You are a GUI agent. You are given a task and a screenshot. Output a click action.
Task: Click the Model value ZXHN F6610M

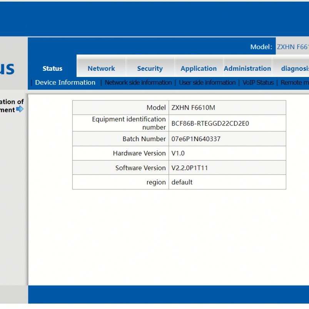193,108
